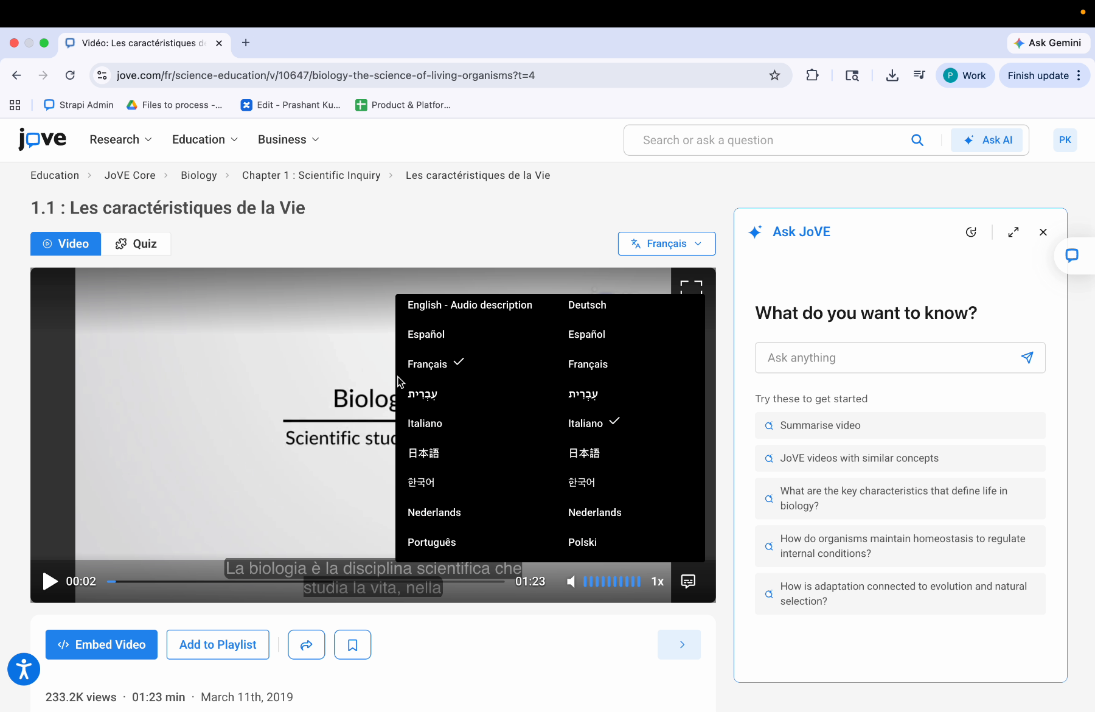Screen dimensions: 1095x712
Task: Open the Français language dropdown
Action: [x=667, y=243]
